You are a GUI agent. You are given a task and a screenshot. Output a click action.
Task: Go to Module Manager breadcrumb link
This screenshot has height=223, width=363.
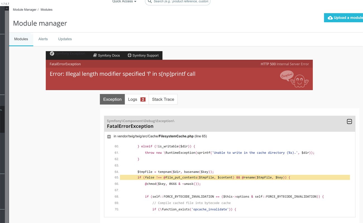[x=25, y=9]
